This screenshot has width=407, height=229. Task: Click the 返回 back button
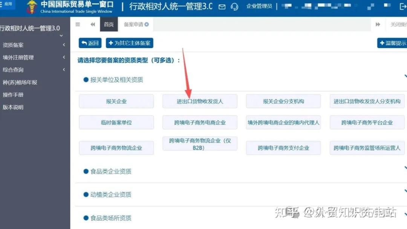click(90, 43)
